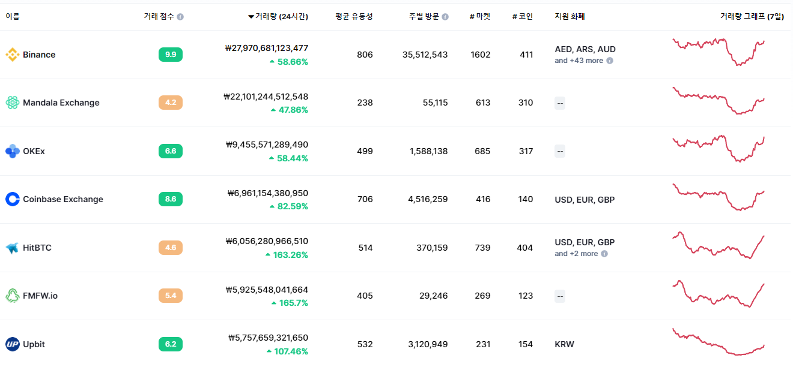This screenshot has height=367, width=793.
Task: Sort table by 주별 방문 column
Action: tap(424, 17)
